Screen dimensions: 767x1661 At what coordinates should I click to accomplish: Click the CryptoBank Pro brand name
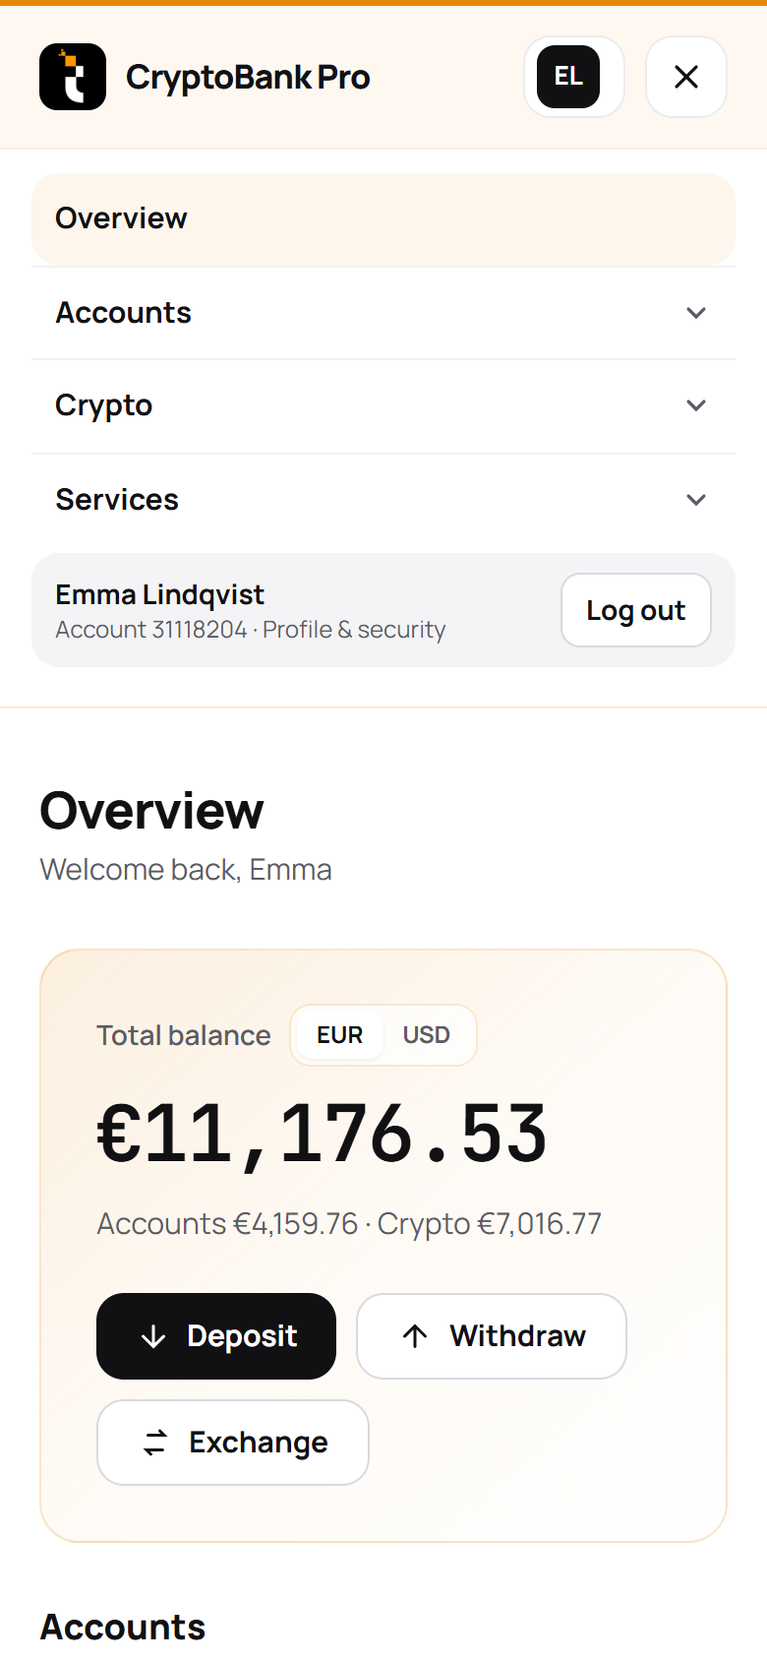click(x=248, y=77)
